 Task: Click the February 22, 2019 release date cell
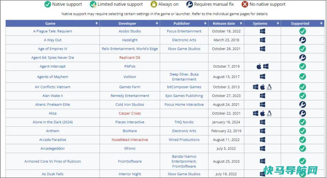[x=226, y=131]
